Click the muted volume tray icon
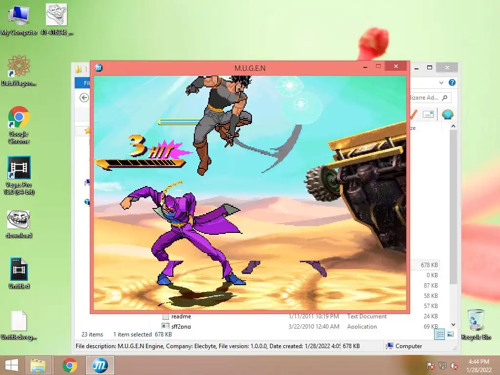Screen dimensions: 500x375 click(454, 366)
